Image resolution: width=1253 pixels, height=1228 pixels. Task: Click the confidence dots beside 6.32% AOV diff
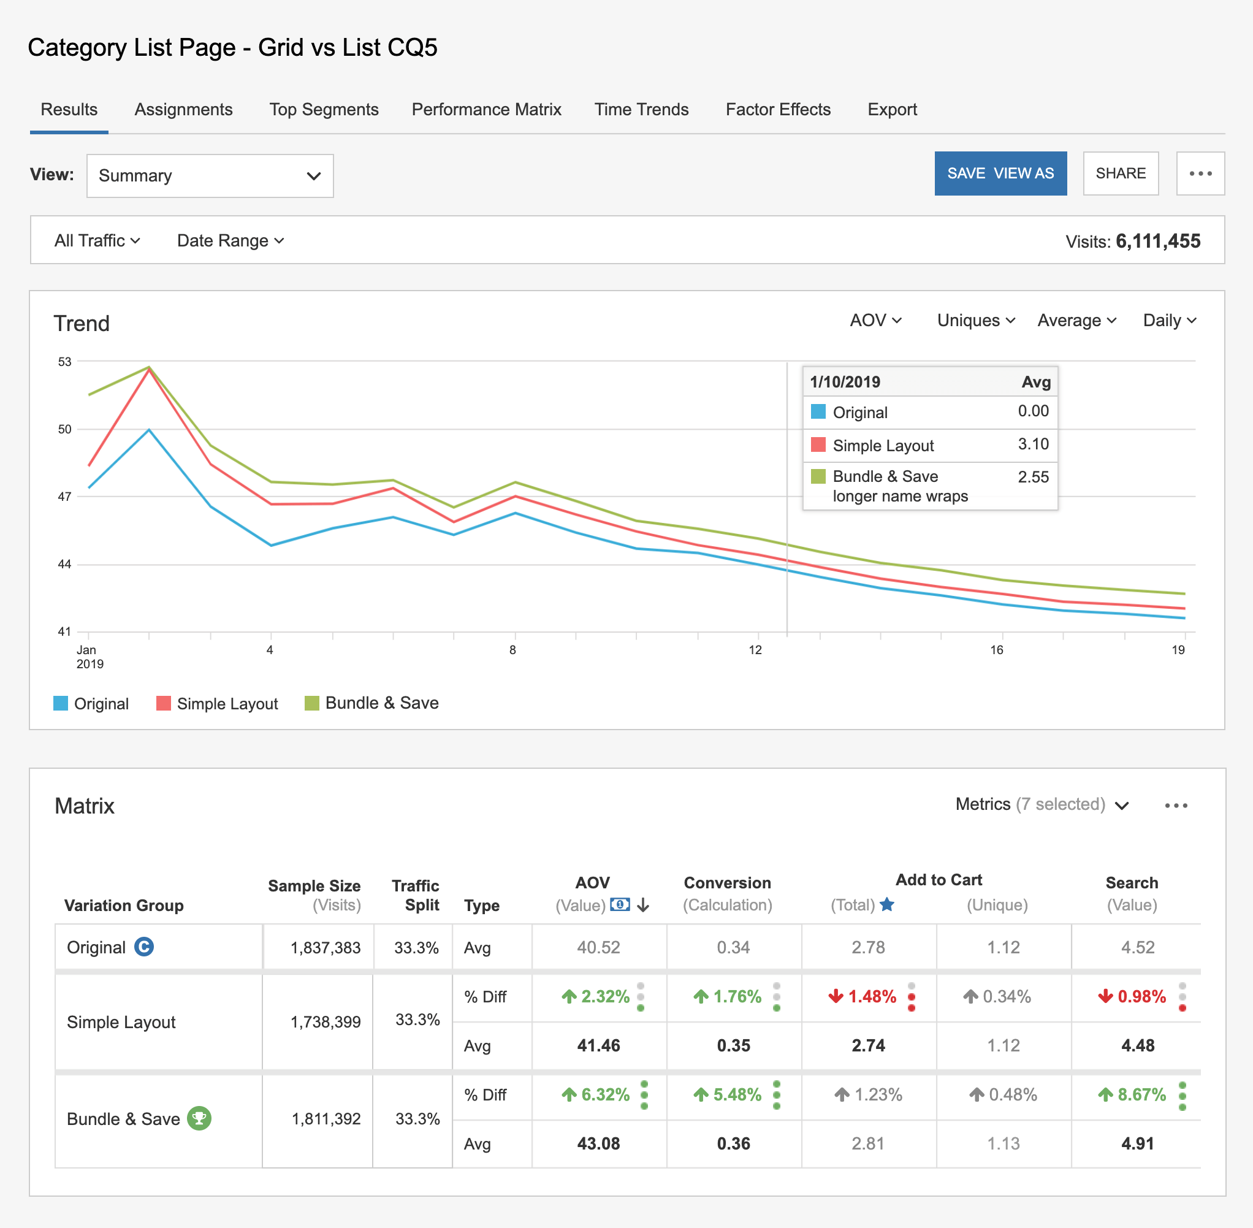644,1094
